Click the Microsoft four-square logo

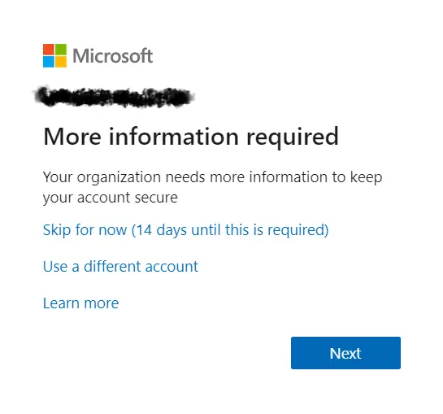(x=54, y=55)
